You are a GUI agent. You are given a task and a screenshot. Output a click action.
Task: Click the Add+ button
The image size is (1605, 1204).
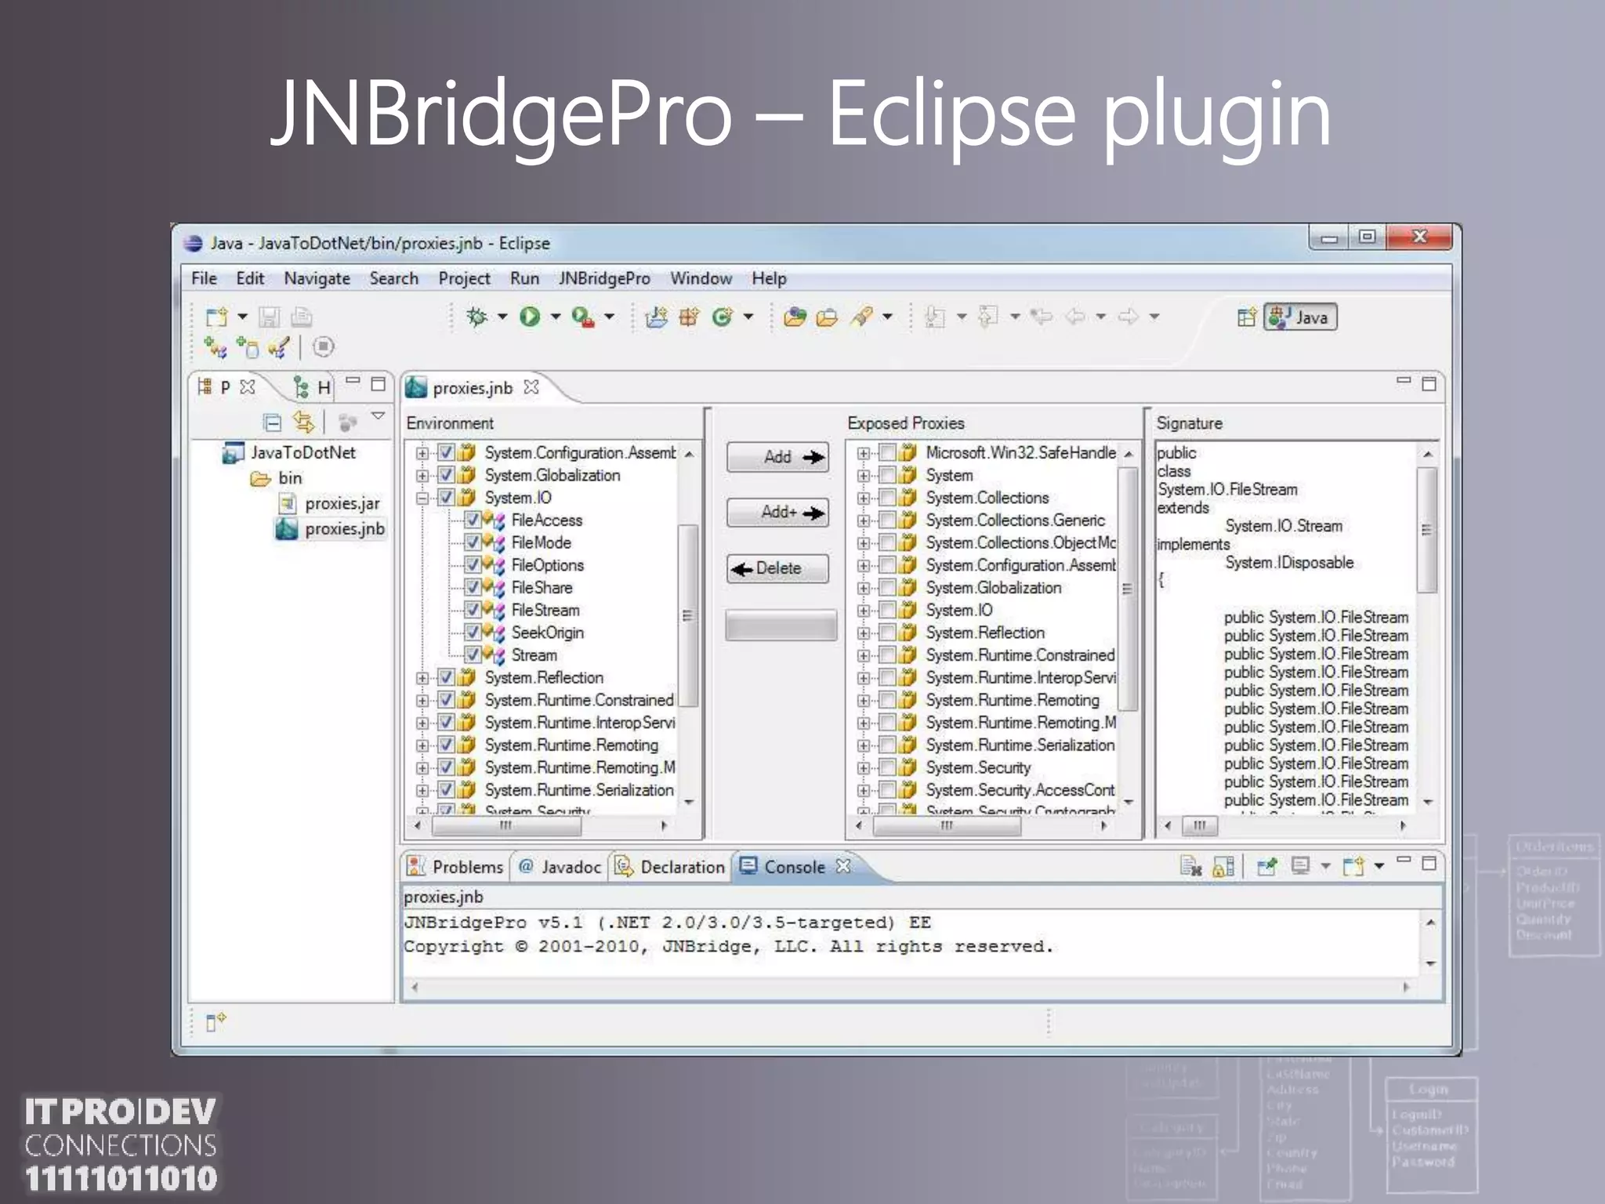(777, 513)
